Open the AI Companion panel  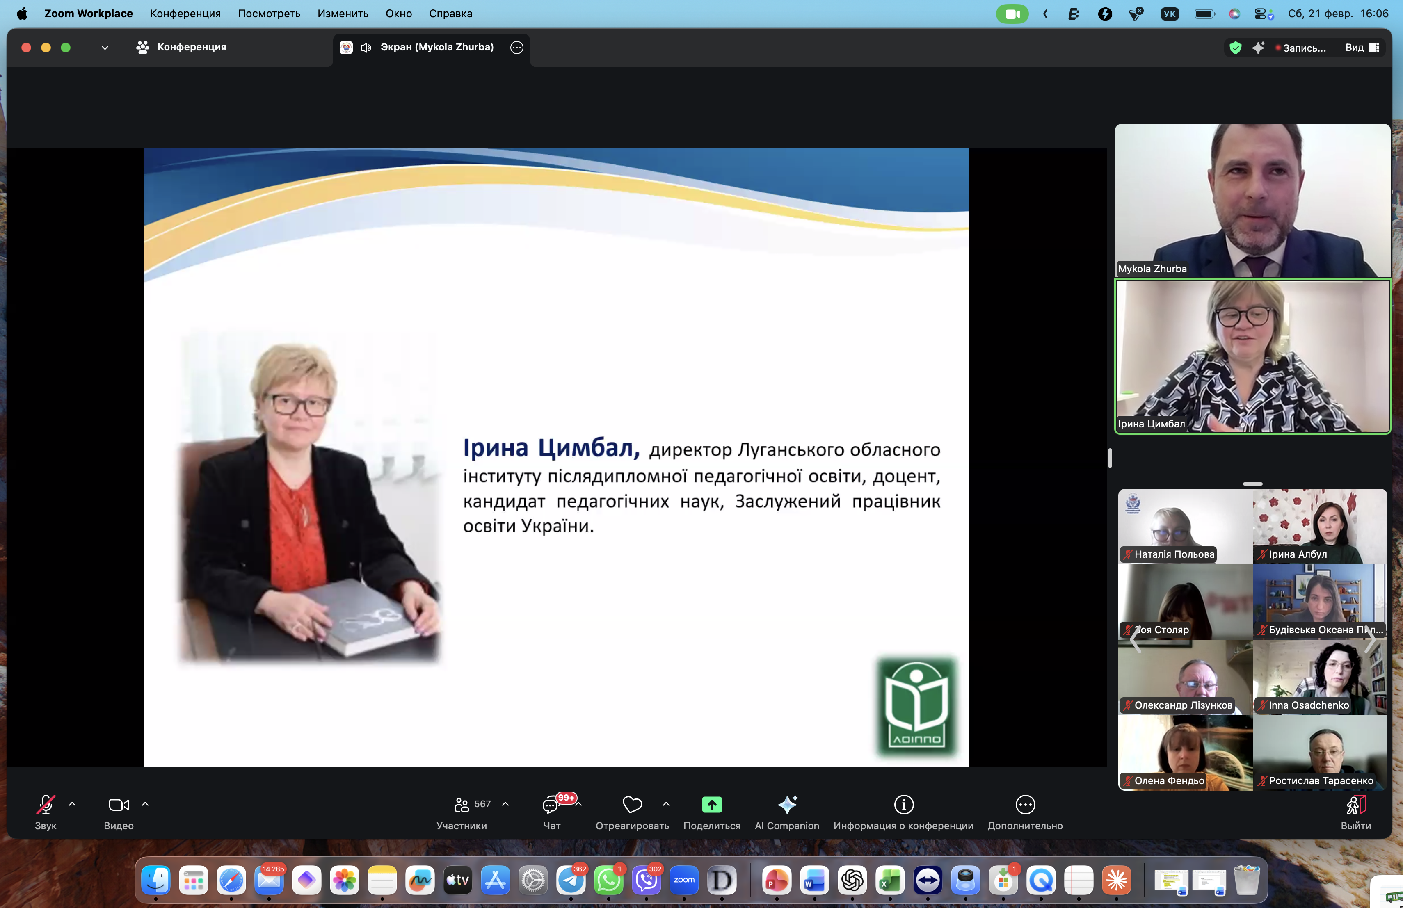(786, 805)
